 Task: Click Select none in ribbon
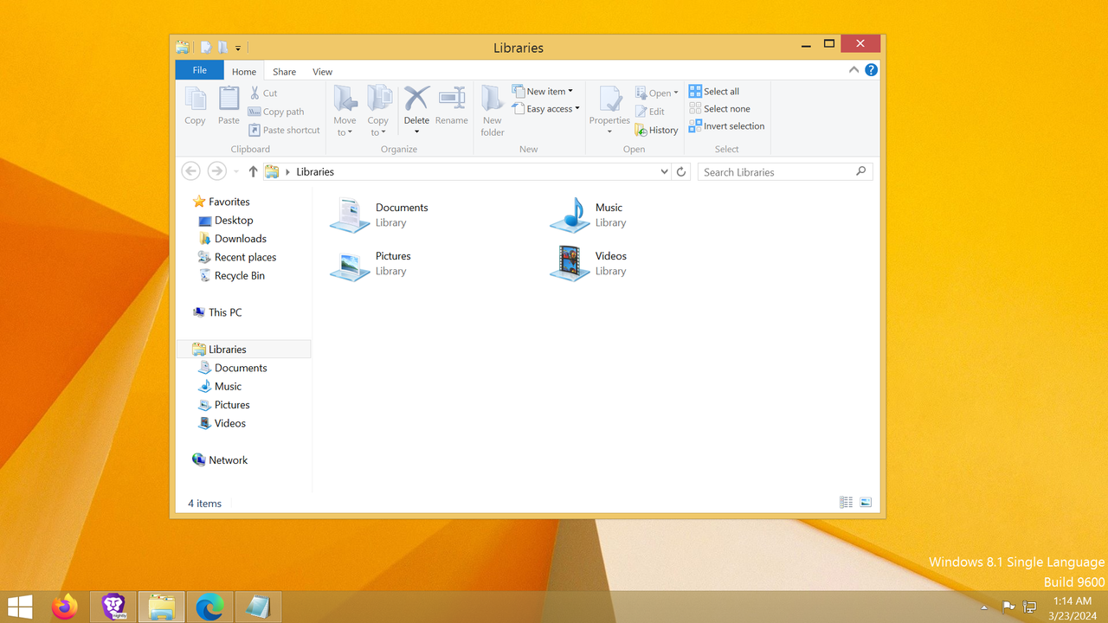coord(720,108)
